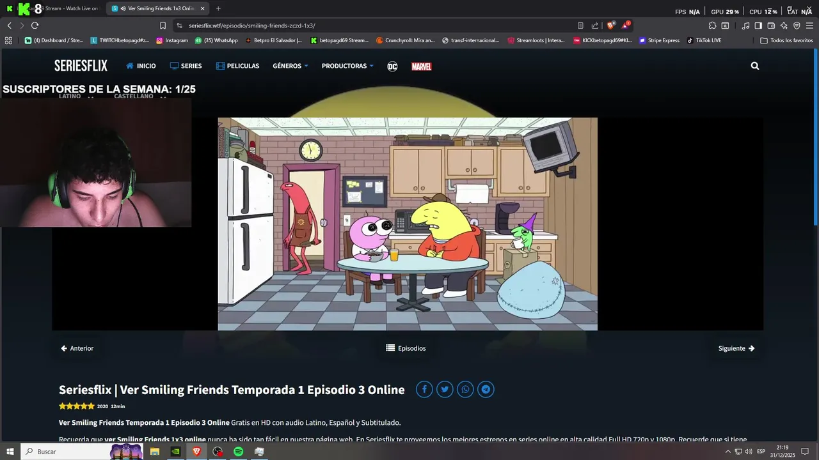
Task: Share the episode on Facebook
Action: [x=424, y=390]
